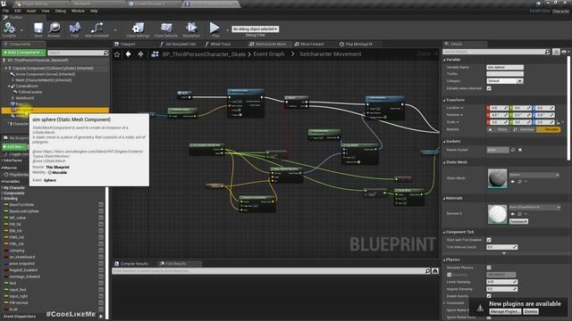Click the Static Mesh sphere thumbnail

click(497, 178)
